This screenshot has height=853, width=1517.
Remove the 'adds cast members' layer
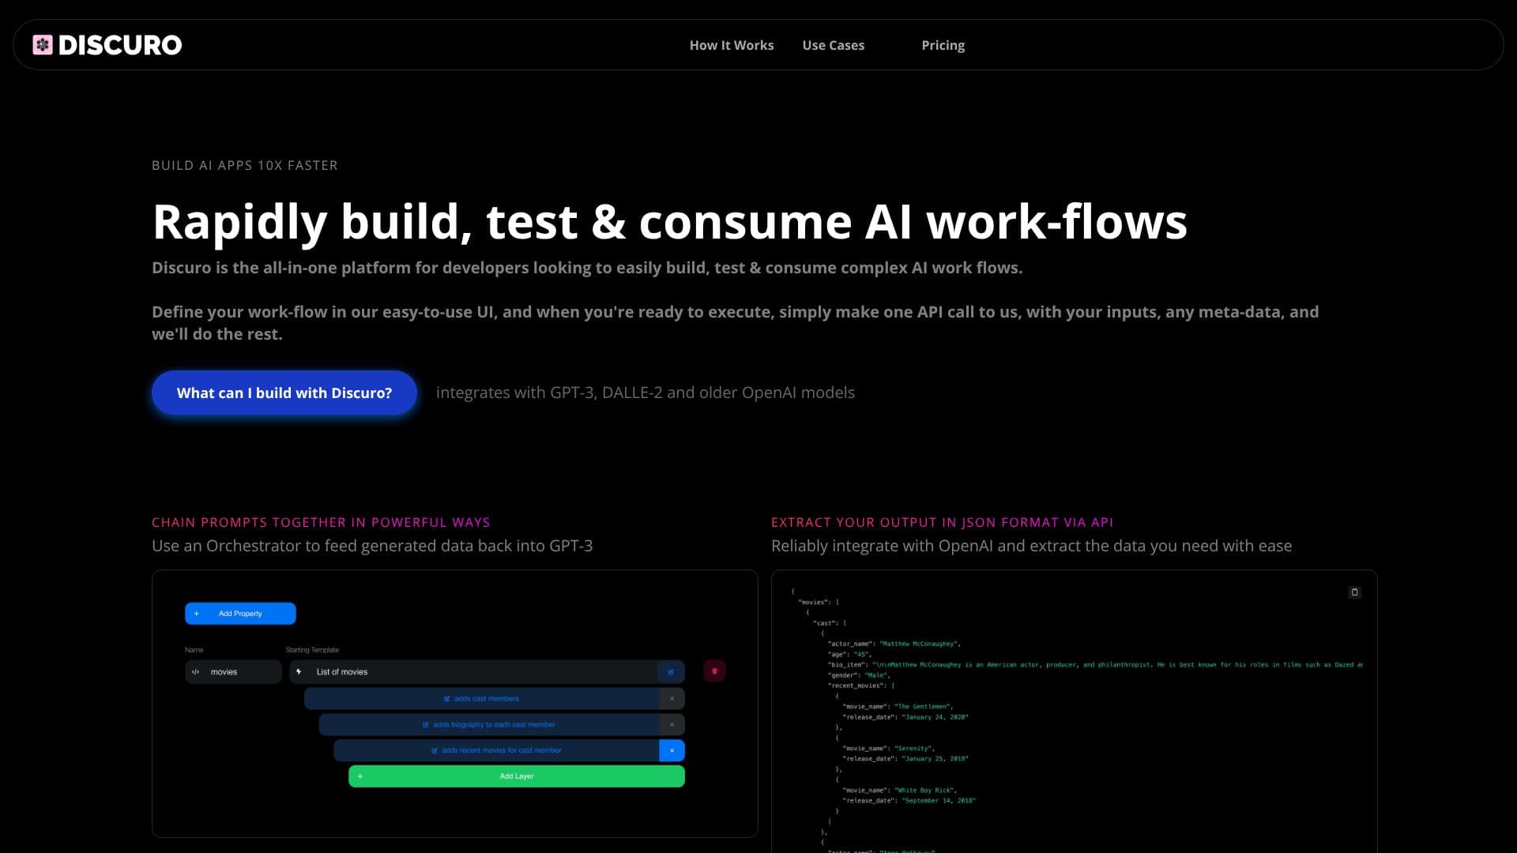[672, 699]
